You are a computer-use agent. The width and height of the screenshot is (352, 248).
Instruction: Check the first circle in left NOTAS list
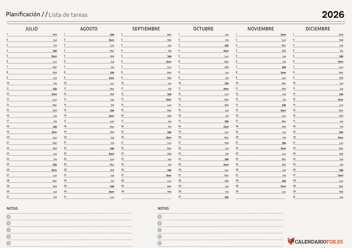(9, 217)
